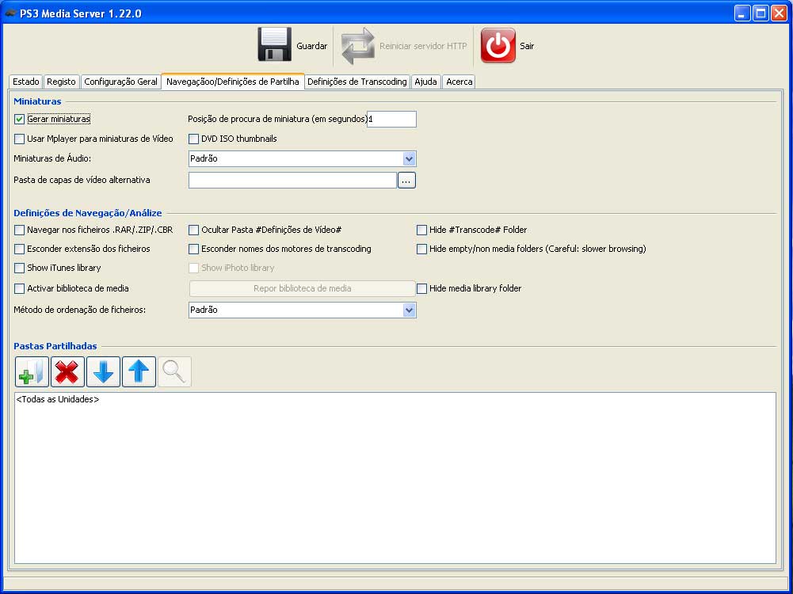This screenshot has width=793, height=594.
Task: Click the red Sair power icon
Action: [x=498, y=45]
